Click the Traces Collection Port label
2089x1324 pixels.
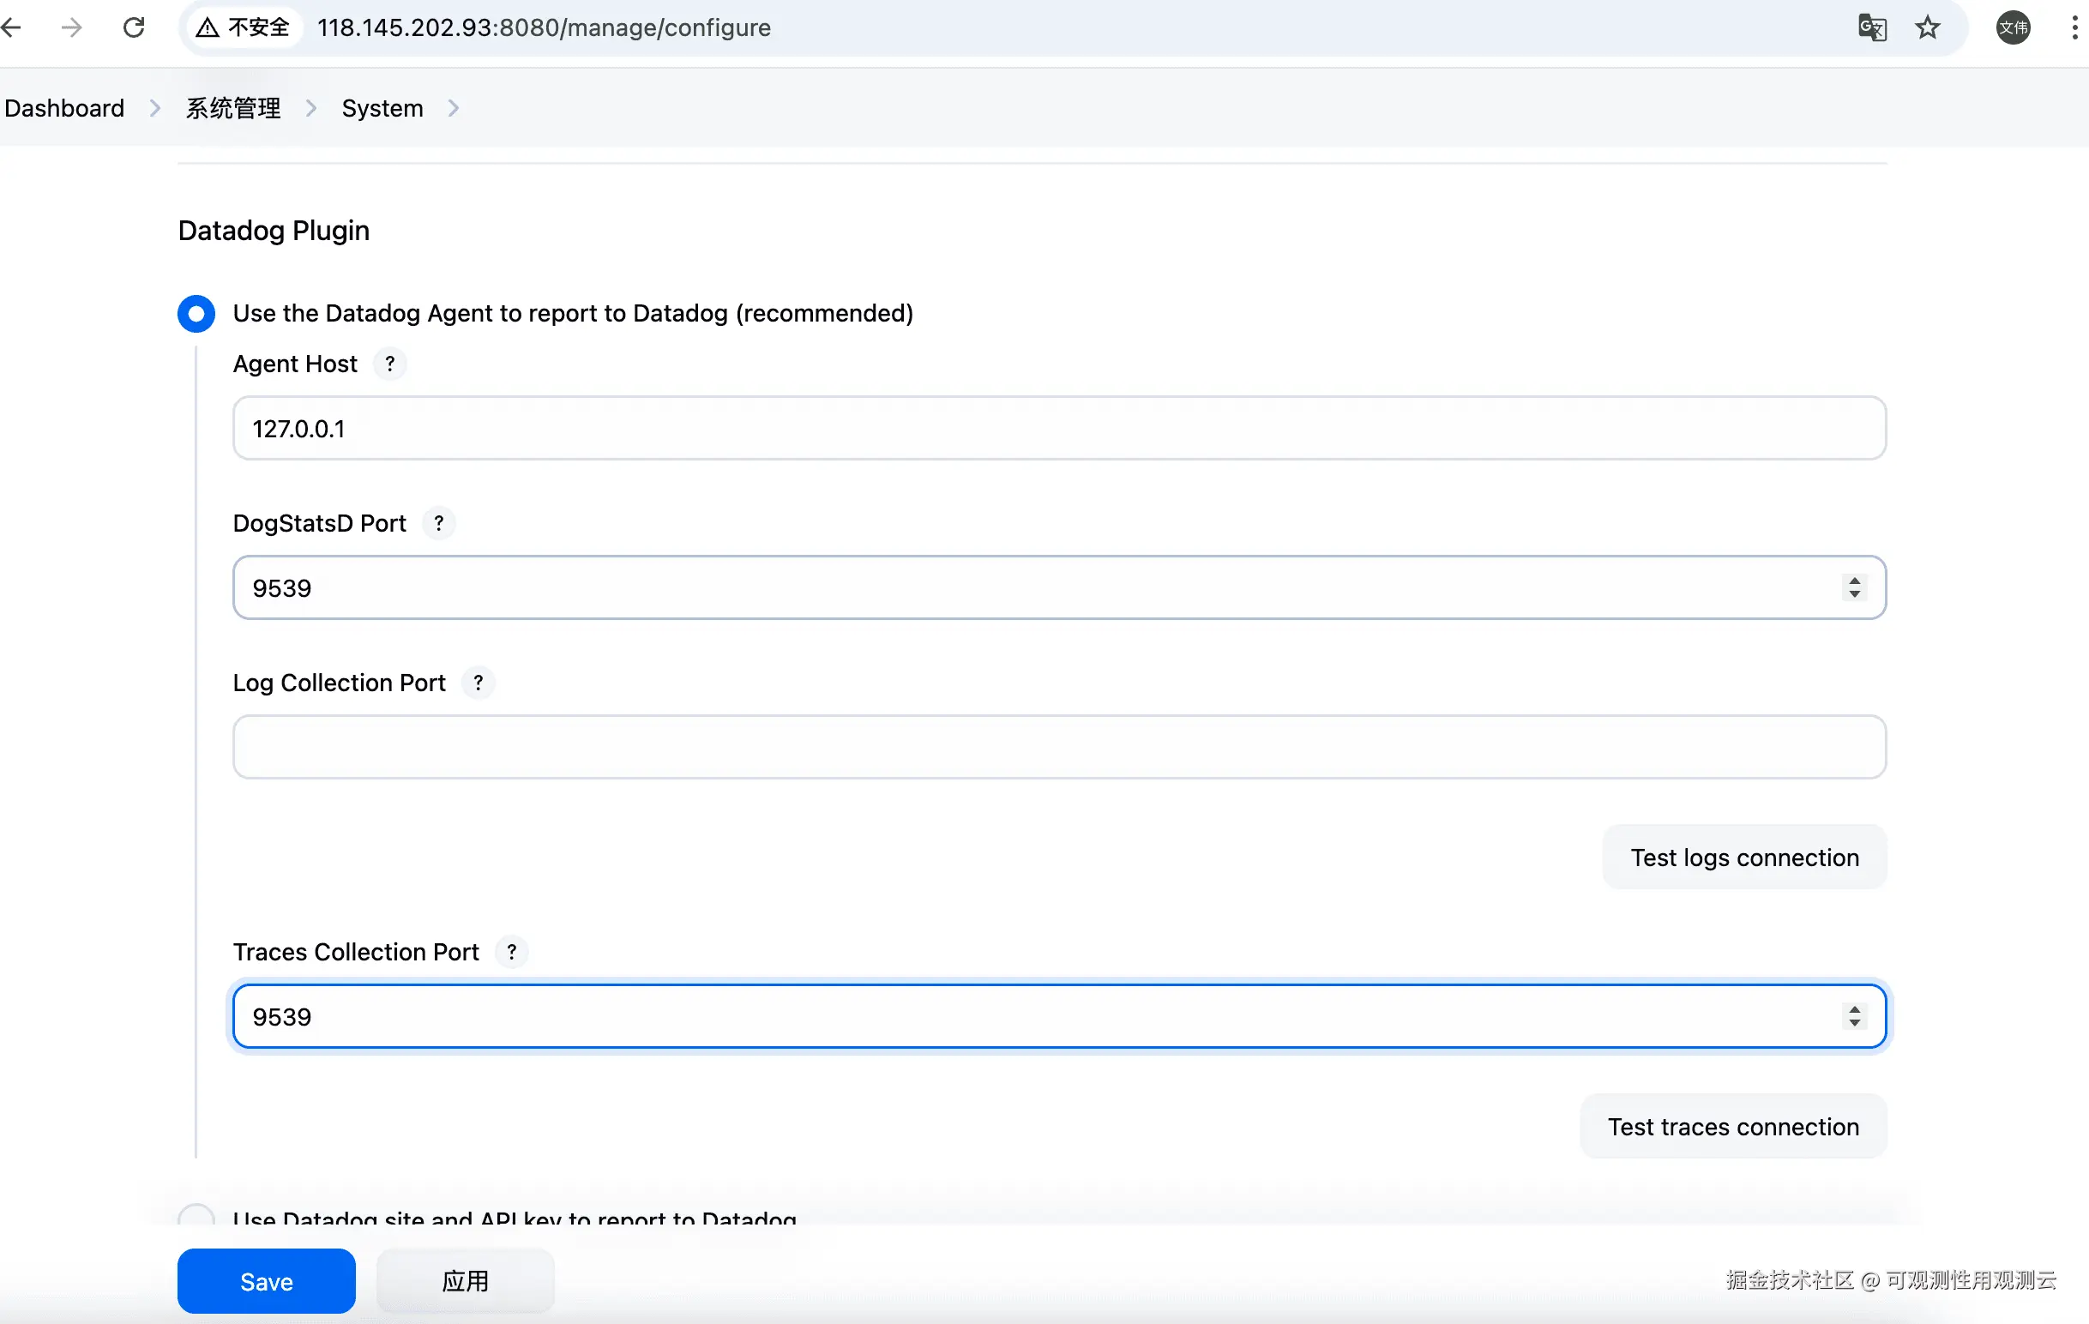356,952
